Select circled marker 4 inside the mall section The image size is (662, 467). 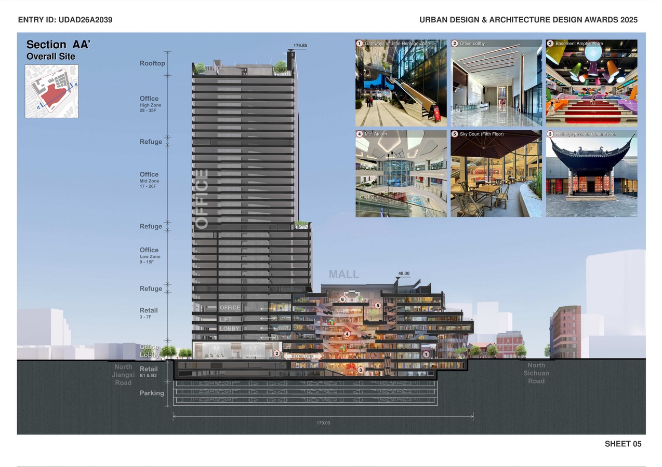tap(347, 334)
